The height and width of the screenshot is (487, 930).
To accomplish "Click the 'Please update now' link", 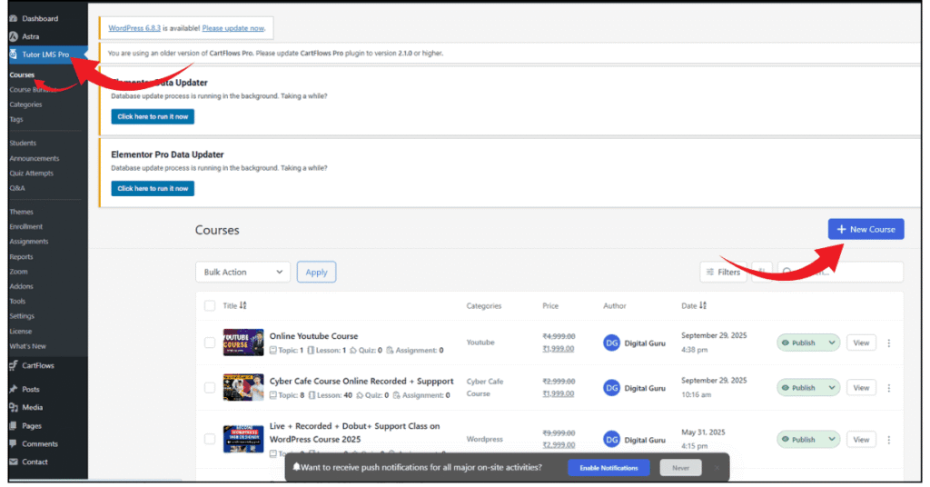I will click(x=234, y=28).
